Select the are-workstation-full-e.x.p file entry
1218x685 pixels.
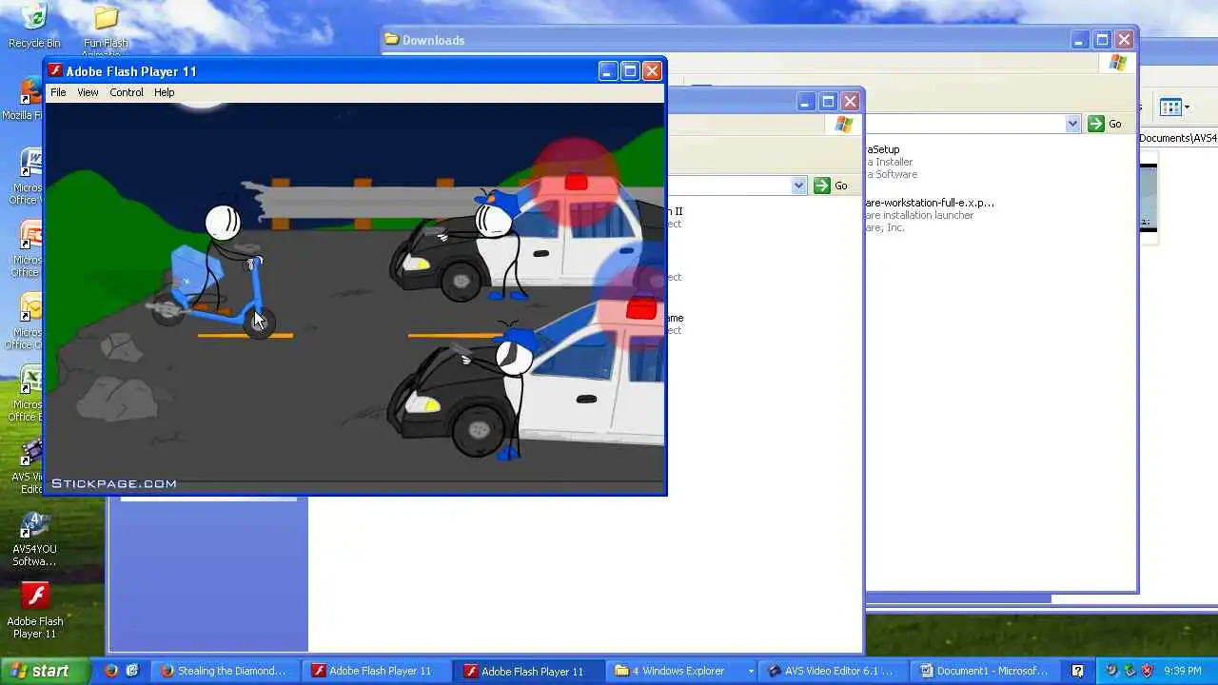931,215
